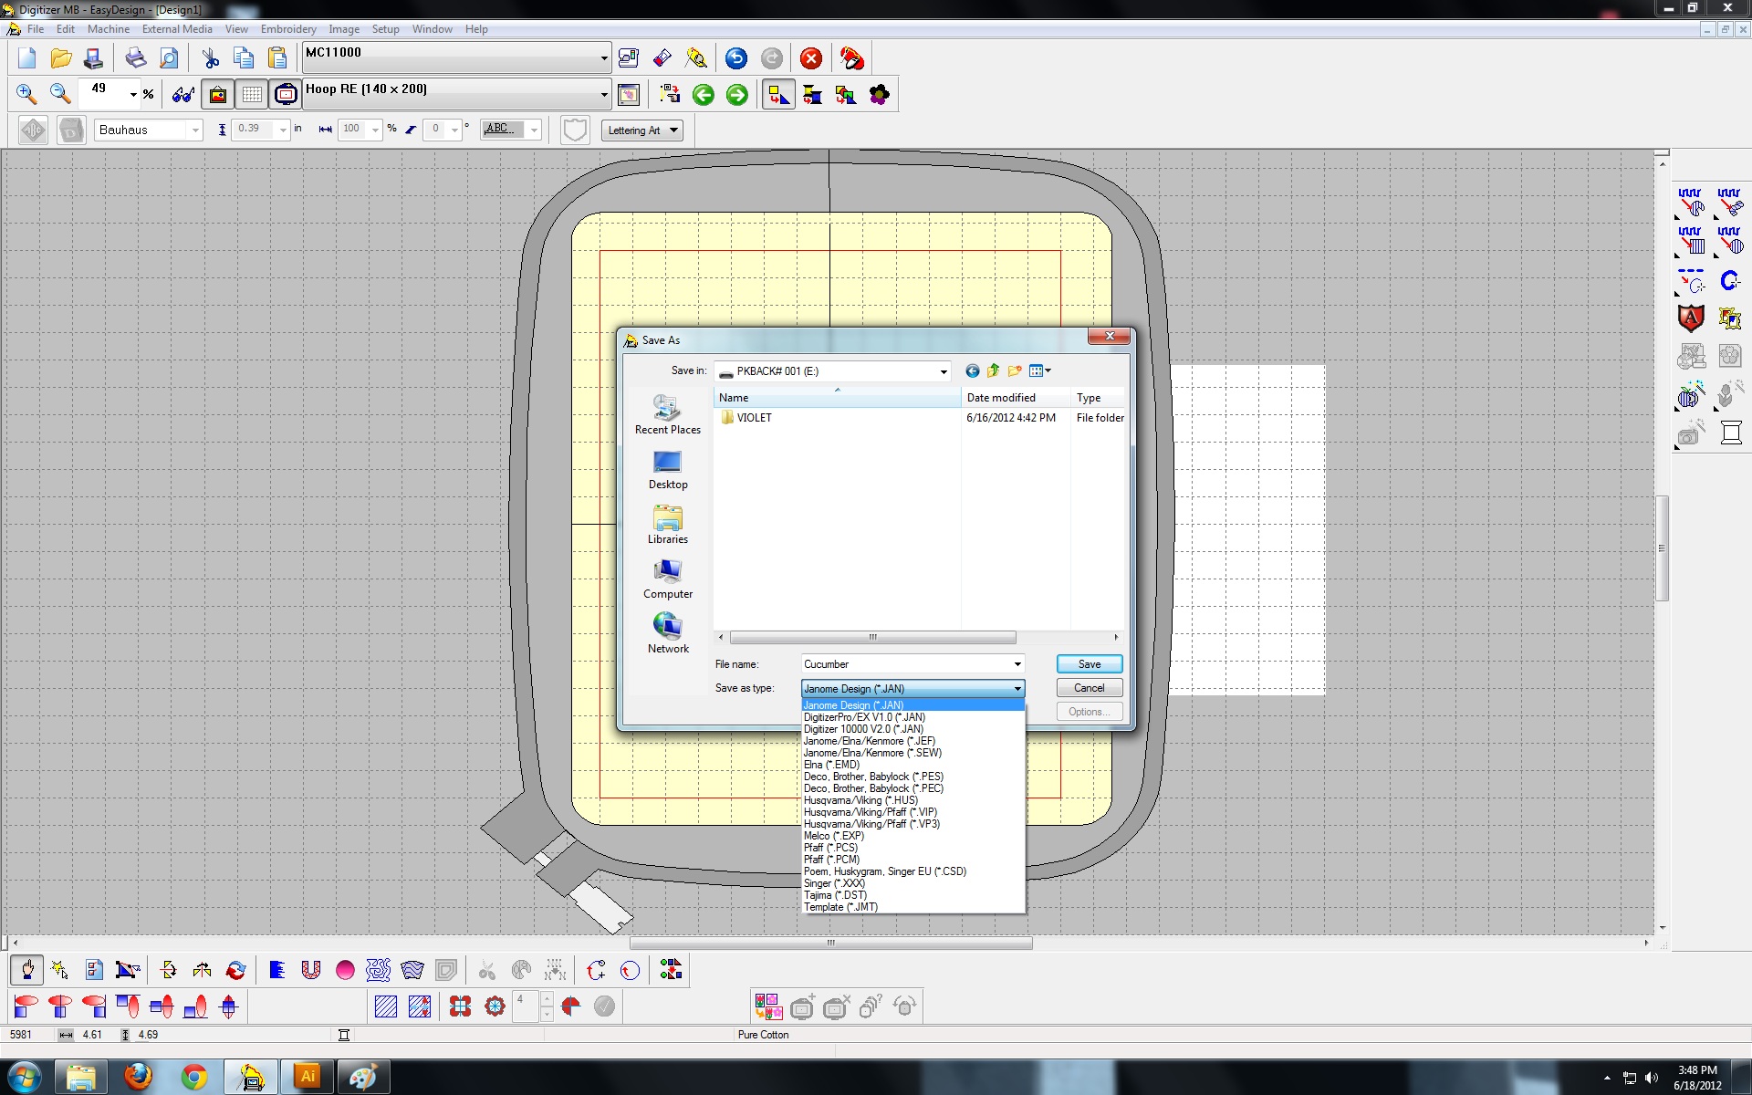Click the canvas vertical scrollbar thumb
The width and height of the screenshot is (1752, 1095).
point(1662,547)
